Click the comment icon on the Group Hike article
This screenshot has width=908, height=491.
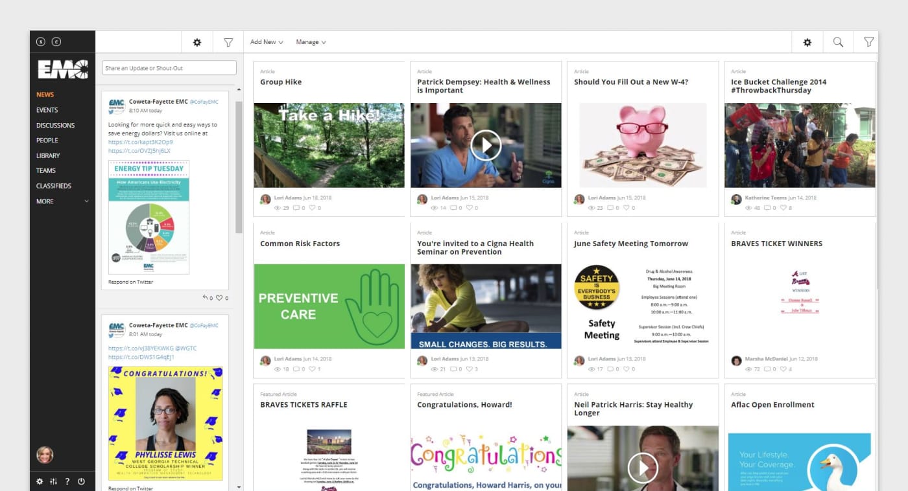[296, 208]
